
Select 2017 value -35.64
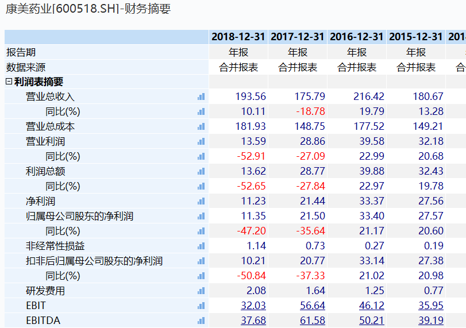[x=310, y=230]
